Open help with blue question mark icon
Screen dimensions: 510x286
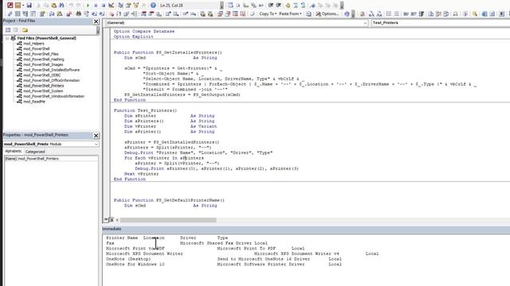153,6
